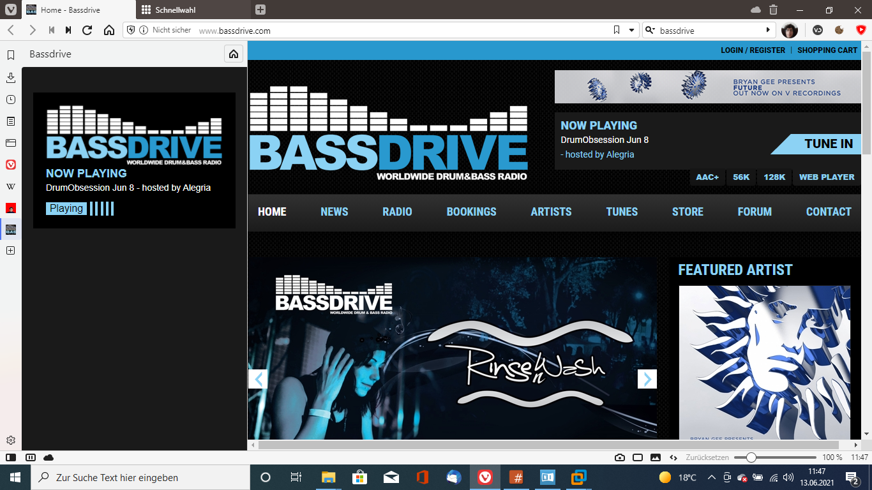Screen dimensions: 872x490
Task: Select the AAC+ stream
Action: click(707, 177)
